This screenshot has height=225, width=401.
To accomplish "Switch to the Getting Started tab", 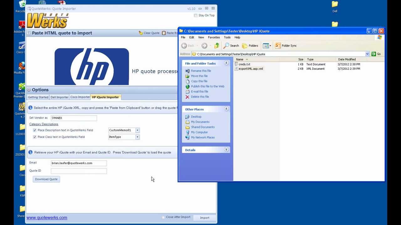I will (x=38, y=97).
